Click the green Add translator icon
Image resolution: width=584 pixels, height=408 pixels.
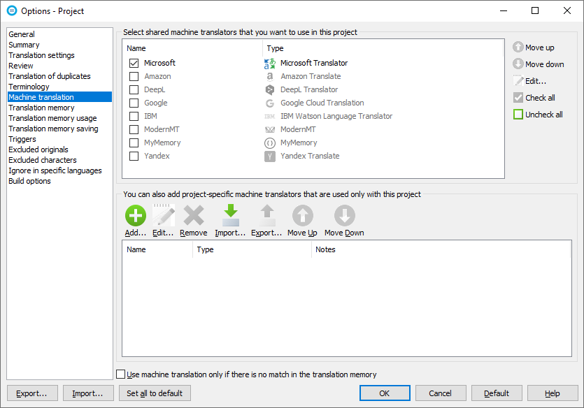(136, 215)
